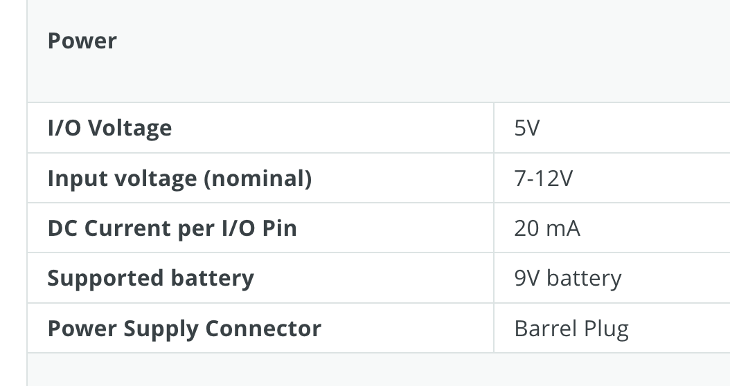730x386 pixels.
Task: Click the word Supply in Power Supply Connector
Action: (161, 329)
